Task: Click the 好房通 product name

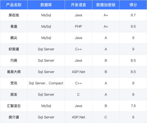Action: 14,49
